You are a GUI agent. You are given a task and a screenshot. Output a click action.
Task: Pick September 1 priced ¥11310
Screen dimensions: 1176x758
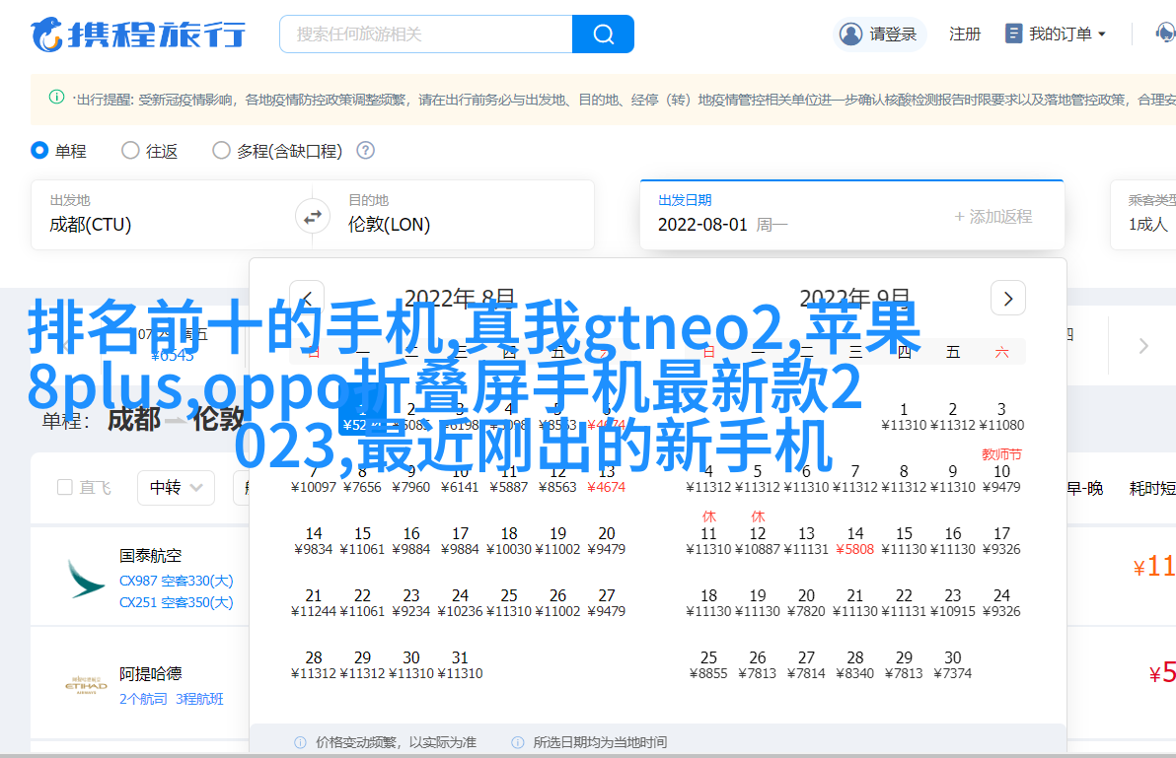(x=904, y=417)
